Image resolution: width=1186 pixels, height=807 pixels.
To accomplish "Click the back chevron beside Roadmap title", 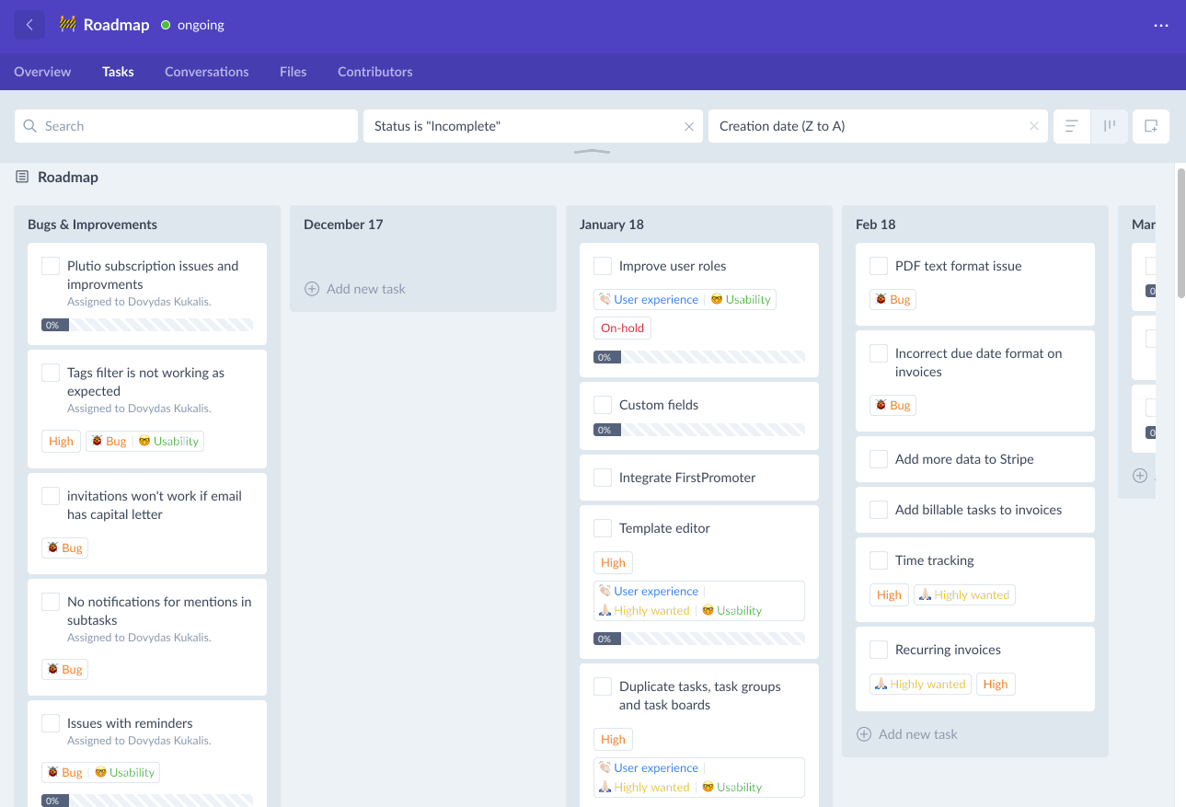I will pos(29,25).
